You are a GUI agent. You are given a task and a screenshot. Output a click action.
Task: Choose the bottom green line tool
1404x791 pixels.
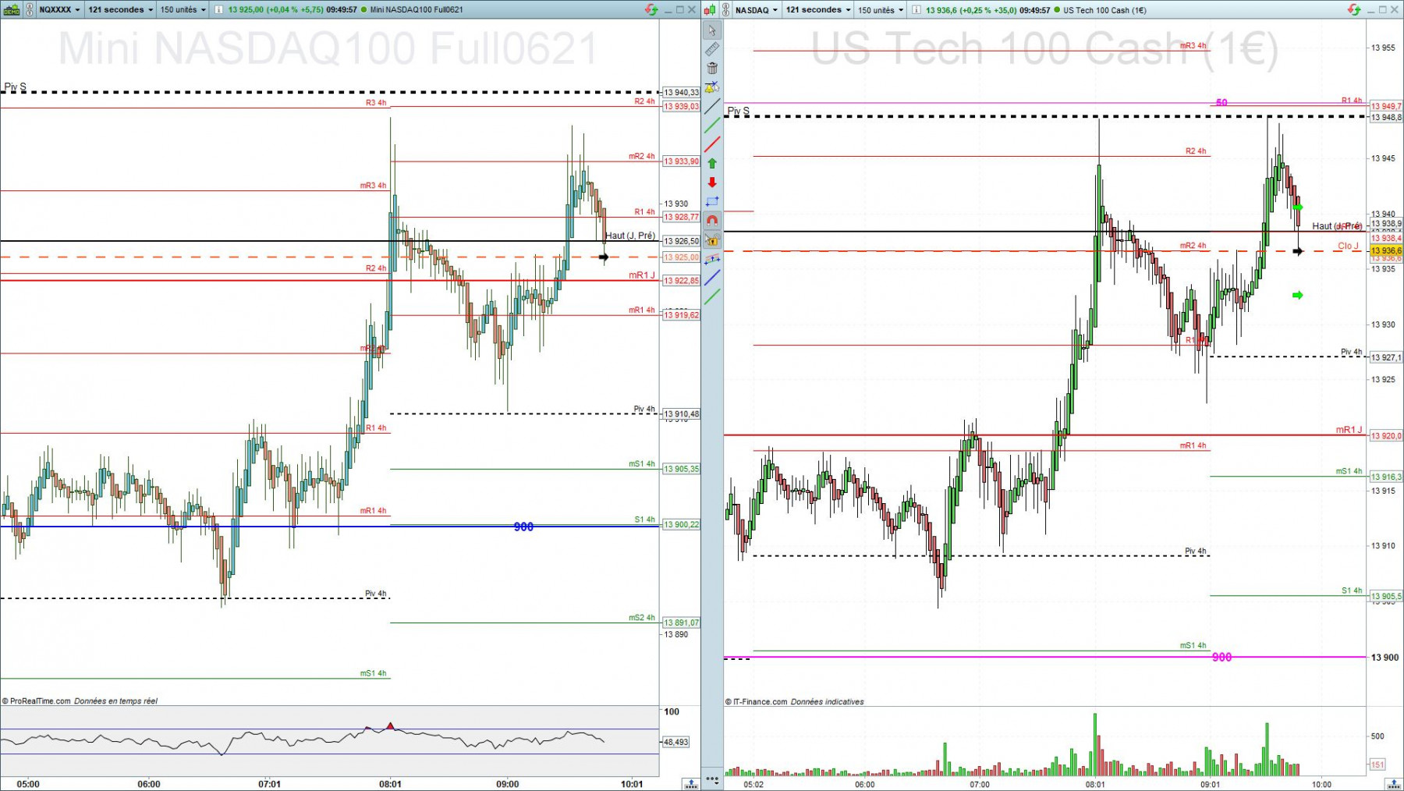[711, 296]
